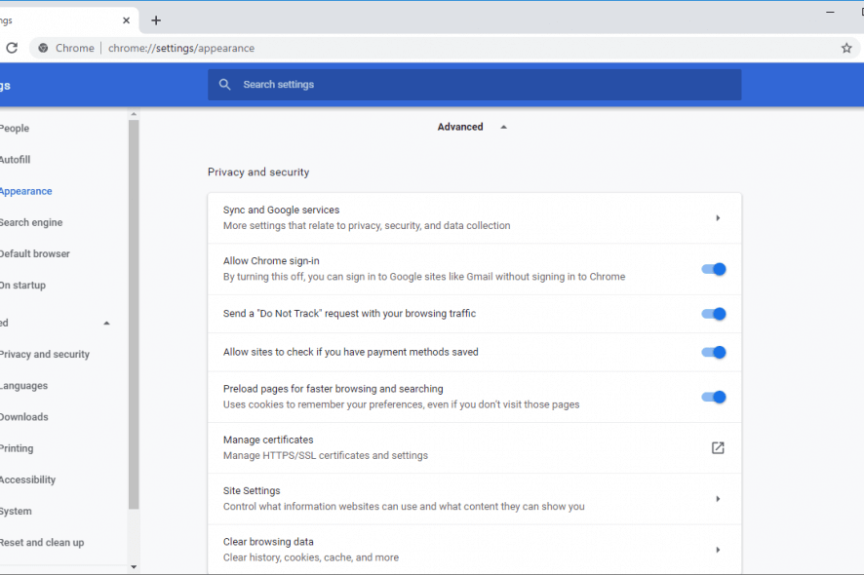Screen dimensions: 864x575
Task: Open the Sync and Google services arrow
Action: (x=718, y=218)
